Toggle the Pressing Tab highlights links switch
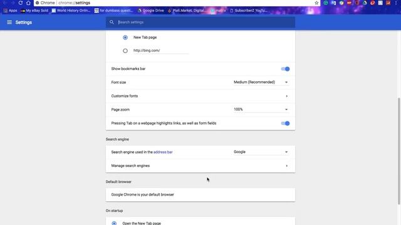 [285, 124]
